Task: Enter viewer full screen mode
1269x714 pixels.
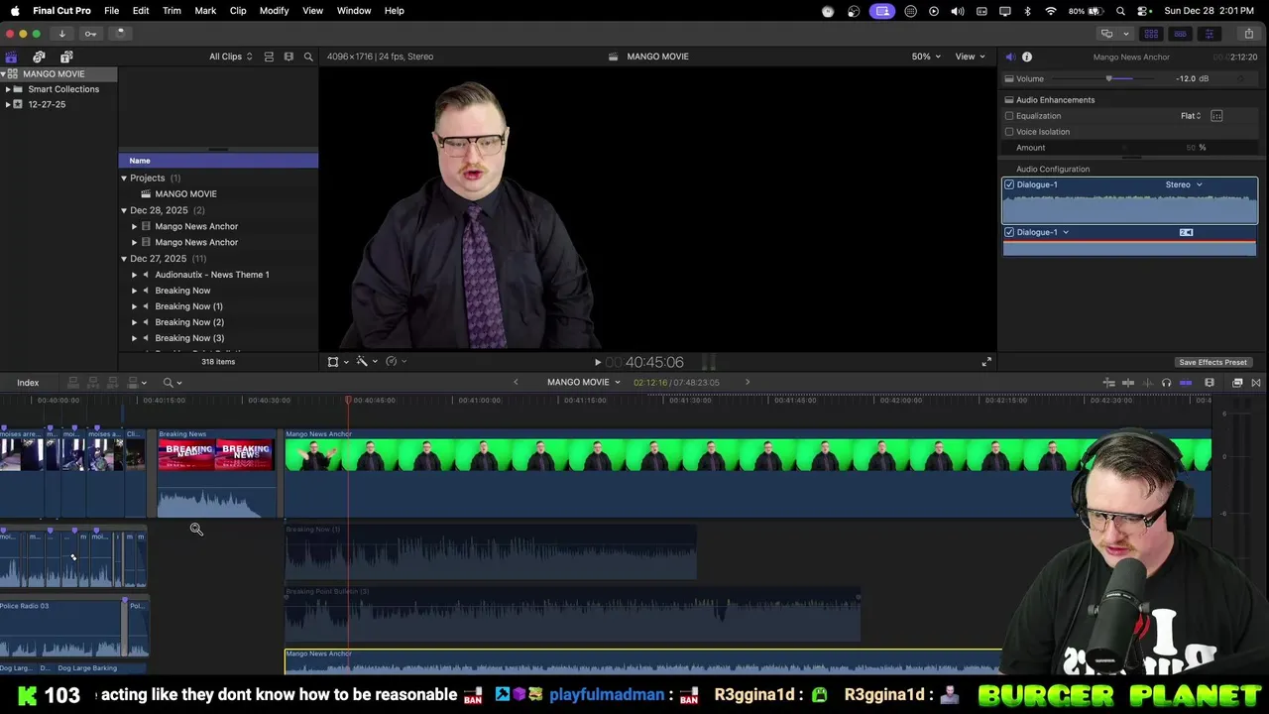Action: pyautogui.click(x=986, y=362)
